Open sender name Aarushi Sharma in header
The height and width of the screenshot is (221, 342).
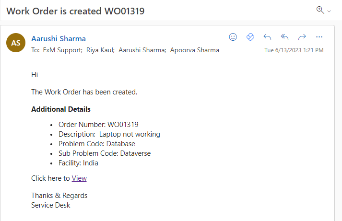[59, 39]
